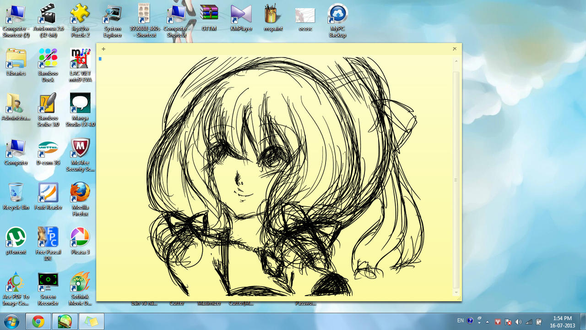Select the System Explorer desktop icon

112,21
